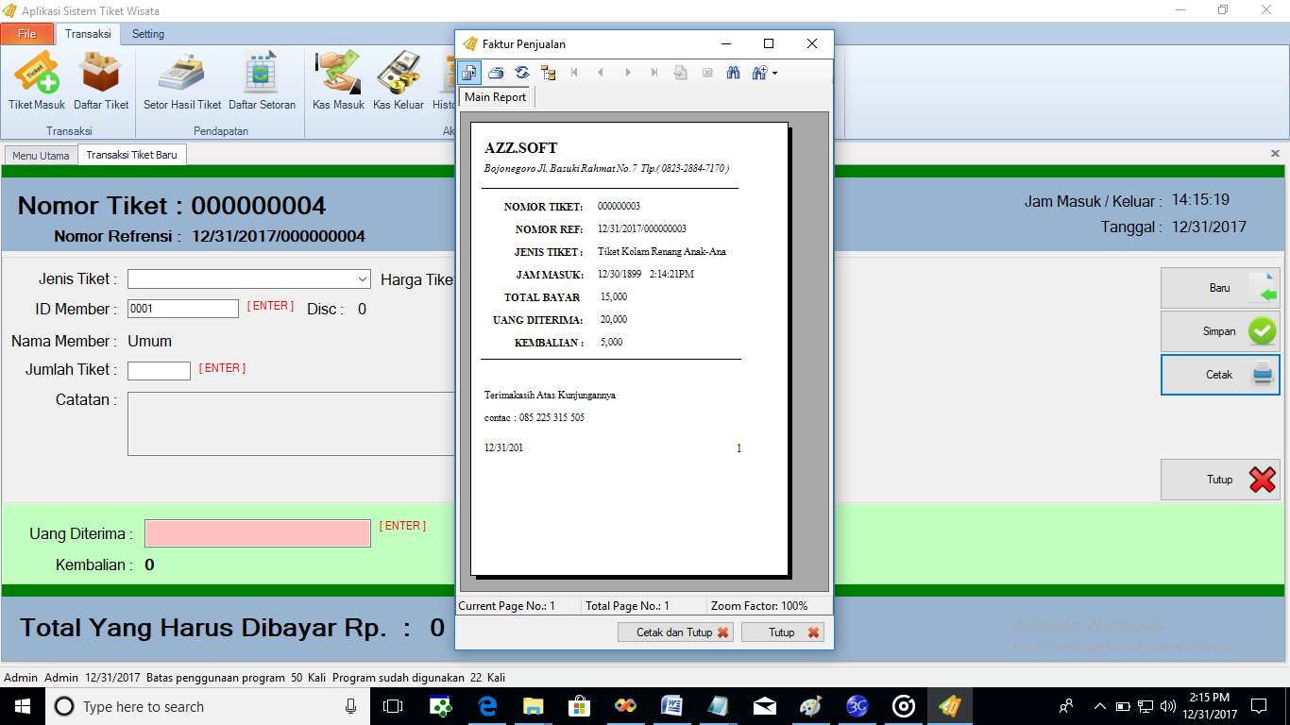
Task: Expand the Jenis Tiket combo box
Action: 363,279
